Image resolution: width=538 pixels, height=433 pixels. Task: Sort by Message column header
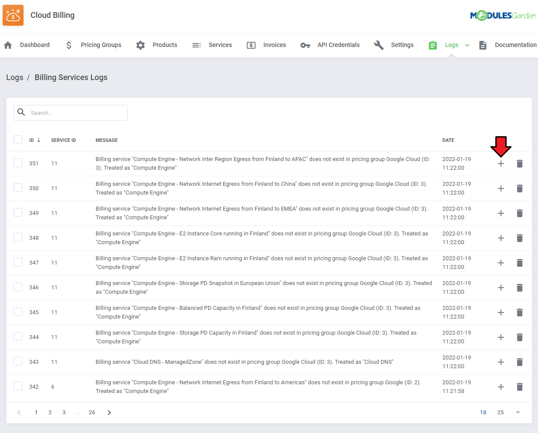(x=107, y=140)
